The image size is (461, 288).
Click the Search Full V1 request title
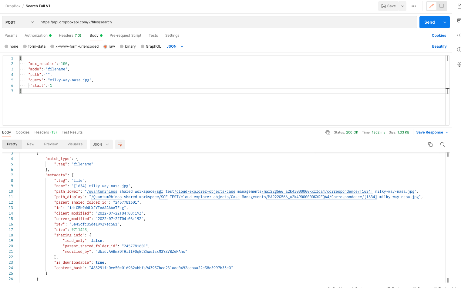pyautogui.click(x=38, y=6)
